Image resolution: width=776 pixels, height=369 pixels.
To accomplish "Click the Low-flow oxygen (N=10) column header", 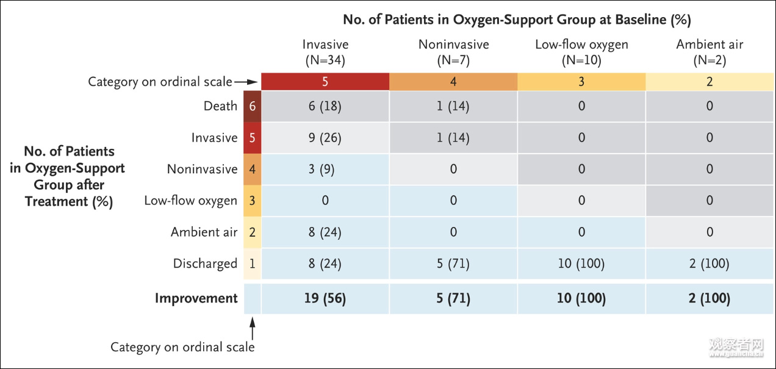I will pos(581,52).
